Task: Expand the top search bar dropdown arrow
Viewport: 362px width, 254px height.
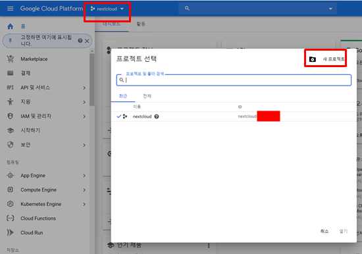Action: coord(330,9)
